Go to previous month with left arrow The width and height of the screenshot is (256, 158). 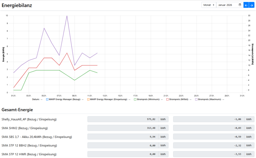(246, 5)
